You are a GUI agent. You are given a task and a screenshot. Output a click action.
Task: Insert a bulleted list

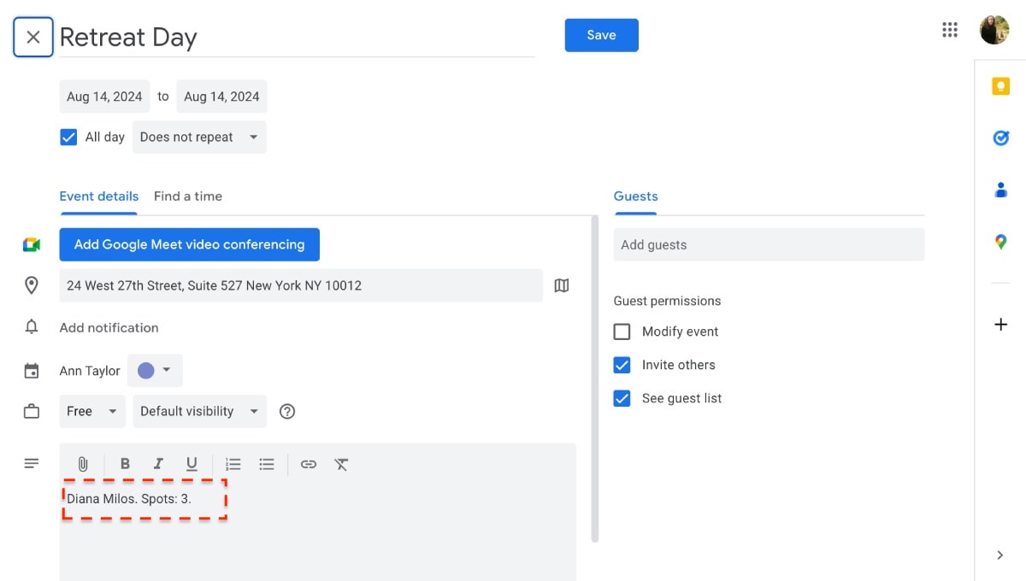tap(267, 464)
